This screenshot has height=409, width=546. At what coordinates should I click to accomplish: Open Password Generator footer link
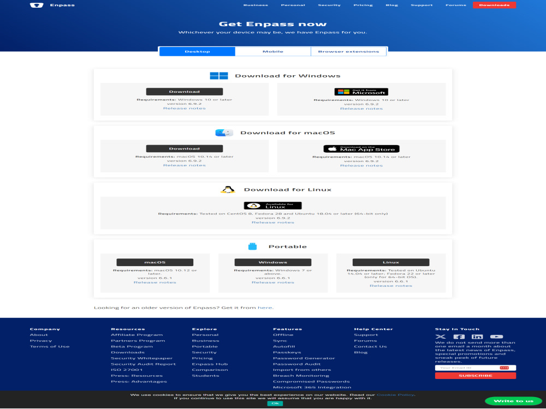[304, 358]
